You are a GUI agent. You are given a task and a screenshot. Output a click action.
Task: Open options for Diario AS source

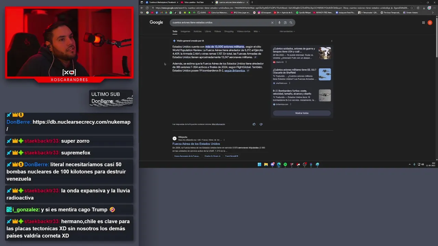click(x=286, y=62)
